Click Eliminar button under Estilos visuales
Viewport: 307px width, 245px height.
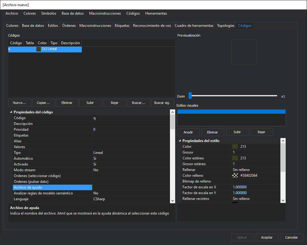[212, 132]
